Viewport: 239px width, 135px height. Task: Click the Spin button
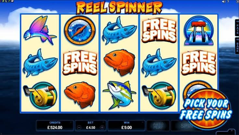[182, 126]
